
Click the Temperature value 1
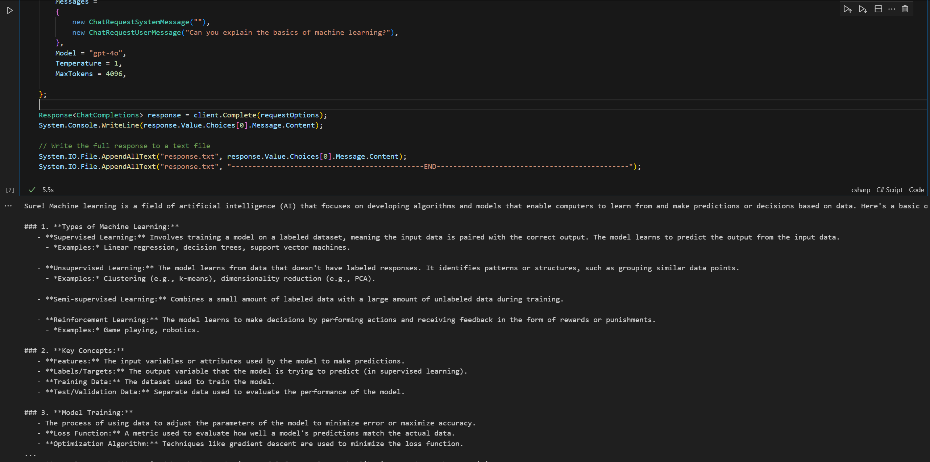[x=116, y=63]
